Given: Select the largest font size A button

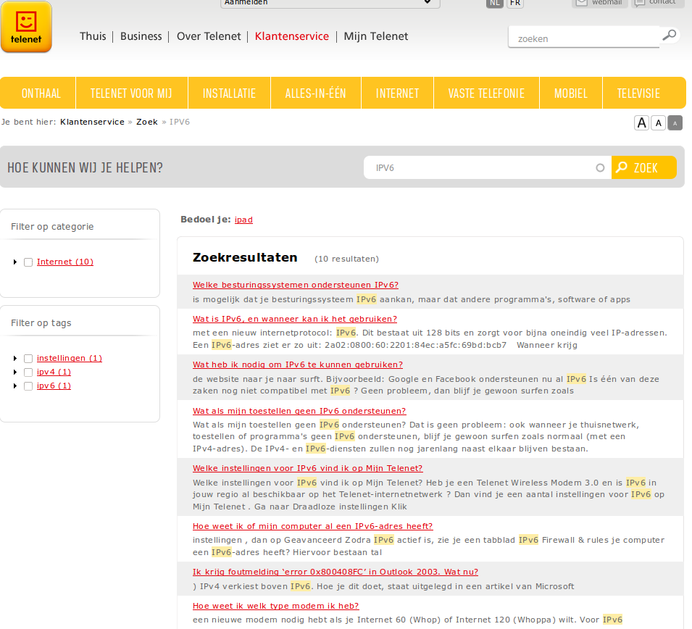Looking at the screenshot, I should click(642, 122).
